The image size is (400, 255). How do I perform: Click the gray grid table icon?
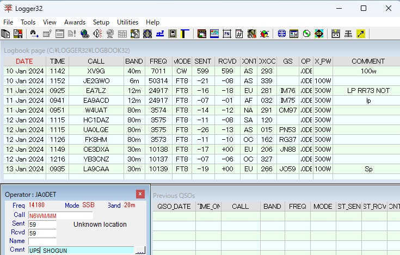tap(122, 34)
